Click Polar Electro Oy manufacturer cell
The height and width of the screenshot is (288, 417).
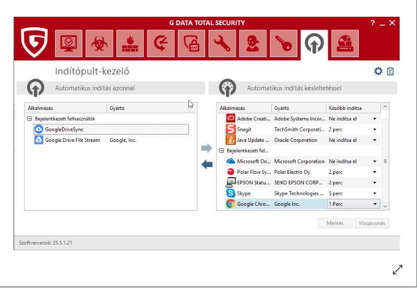292,172
